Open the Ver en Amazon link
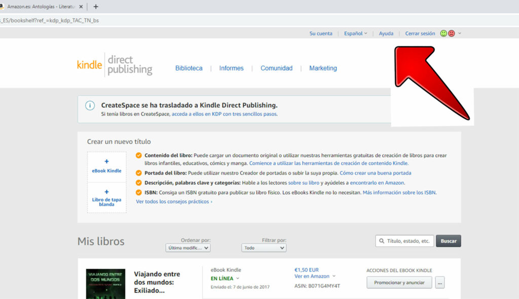 tap(312, 276)
